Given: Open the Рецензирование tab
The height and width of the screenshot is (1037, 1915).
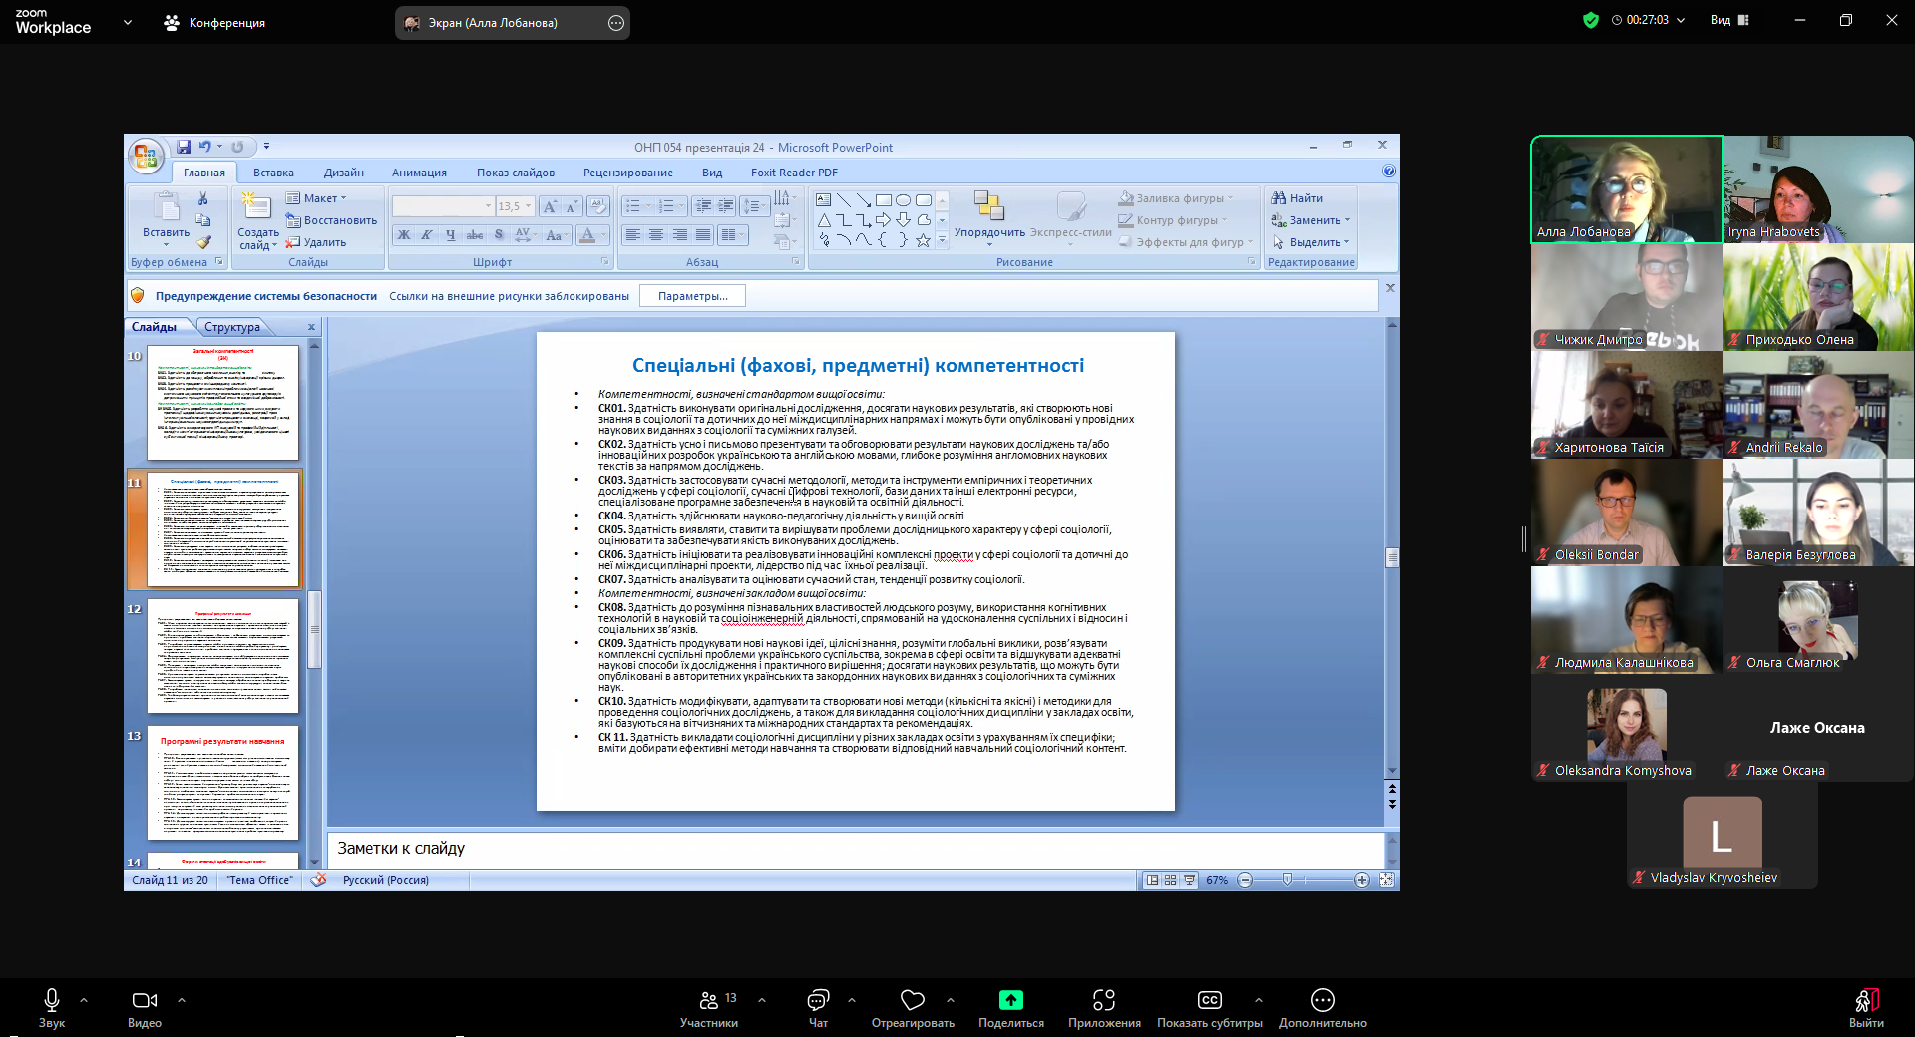Looking at the screenshot, I should pos(628,173).
